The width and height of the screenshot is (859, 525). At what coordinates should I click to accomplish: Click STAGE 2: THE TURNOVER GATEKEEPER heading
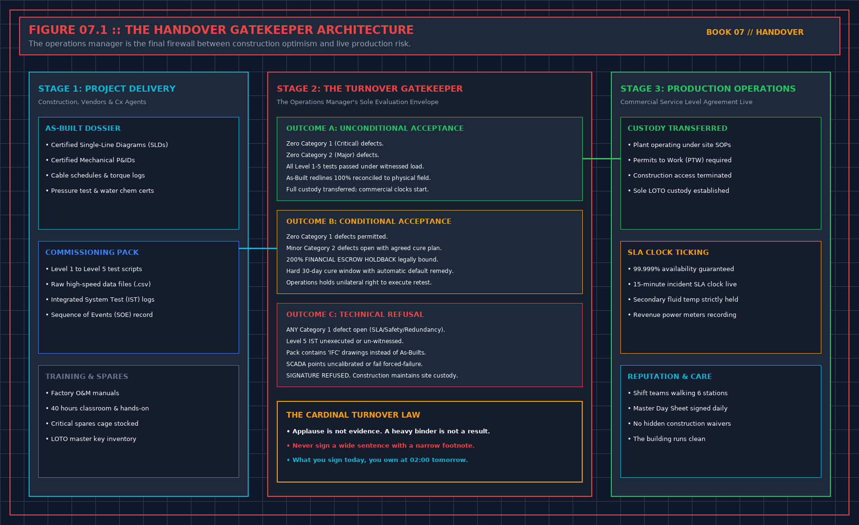[370, 89]
